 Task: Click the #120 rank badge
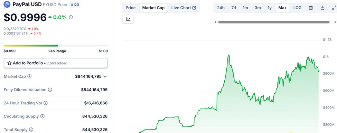75,4
